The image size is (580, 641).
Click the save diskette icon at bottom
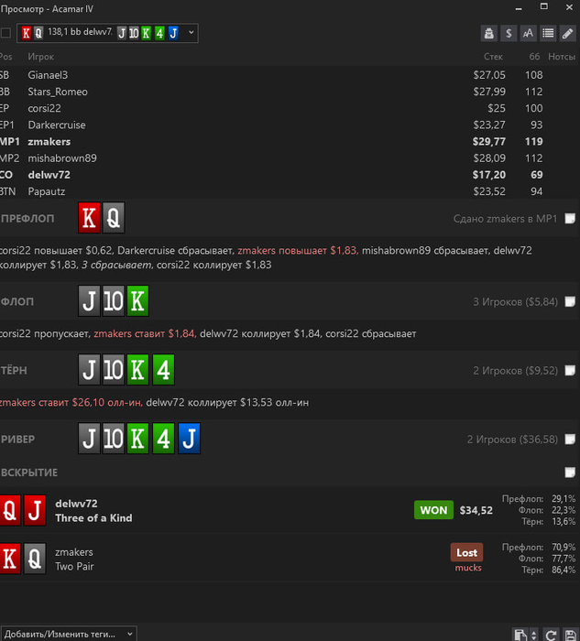pyautogui.click(x=570, y=635)
